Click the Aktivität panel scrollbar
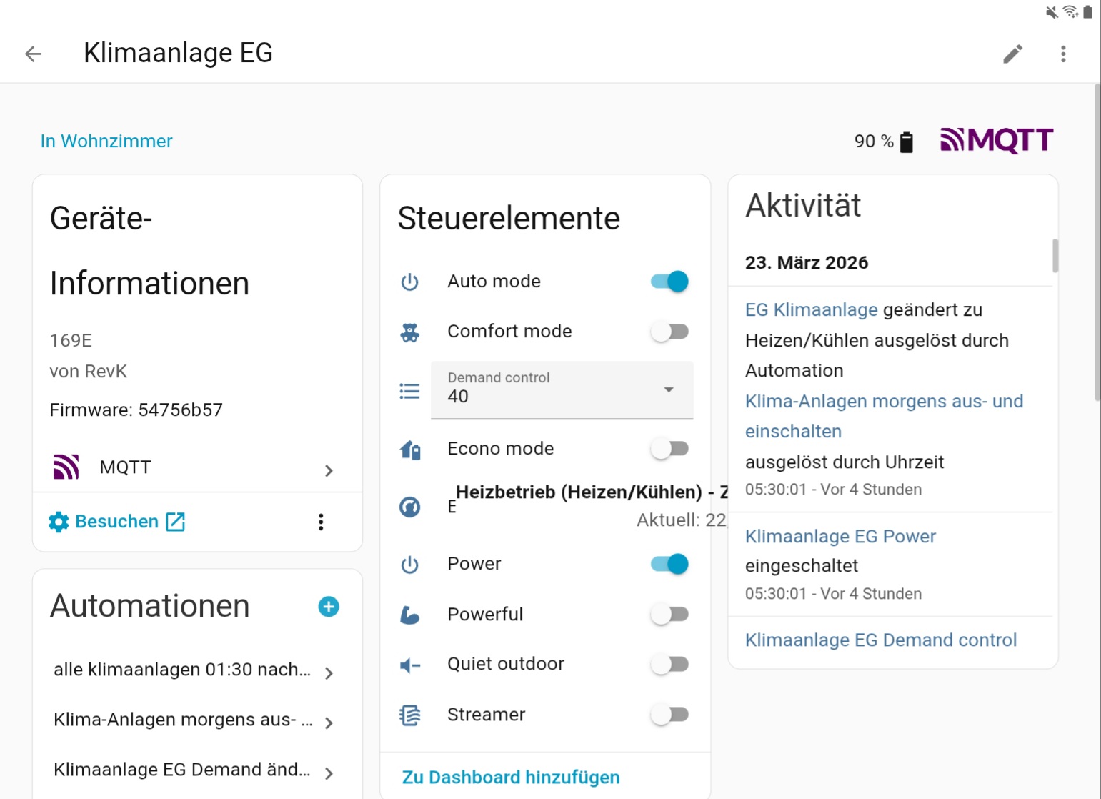Image resolution: width=1101 pixels, height=799 pixels. pos(1055,255)
